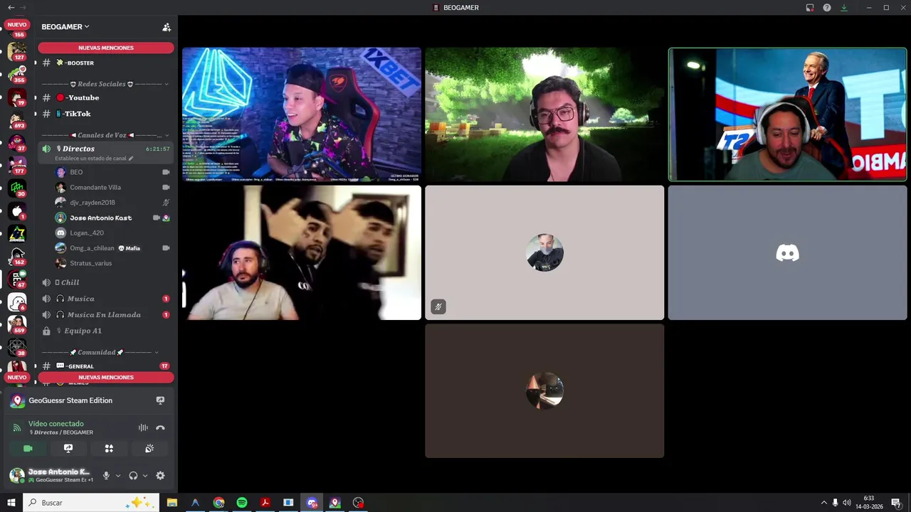This screenshot has height=512, width=911.
Task: Open server with 127 badge in sidebar
Action: 17,51
